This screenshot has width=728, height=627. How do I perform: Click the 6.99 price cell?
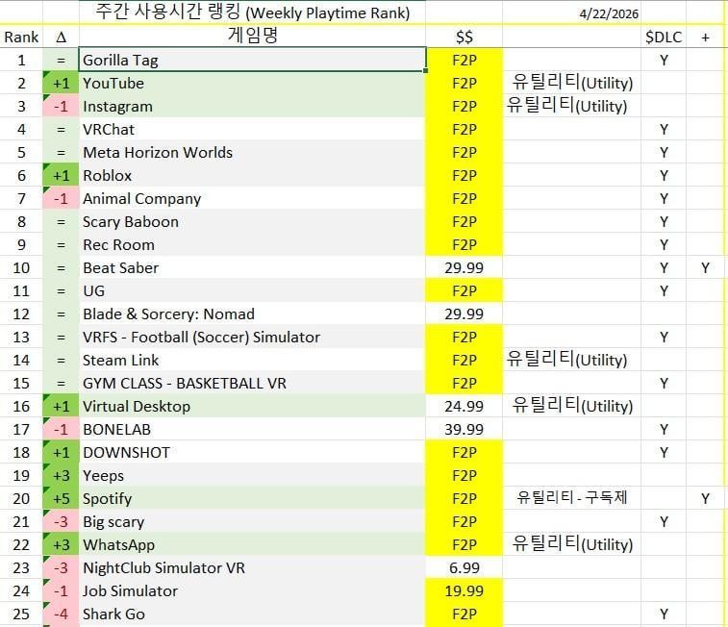464,568
